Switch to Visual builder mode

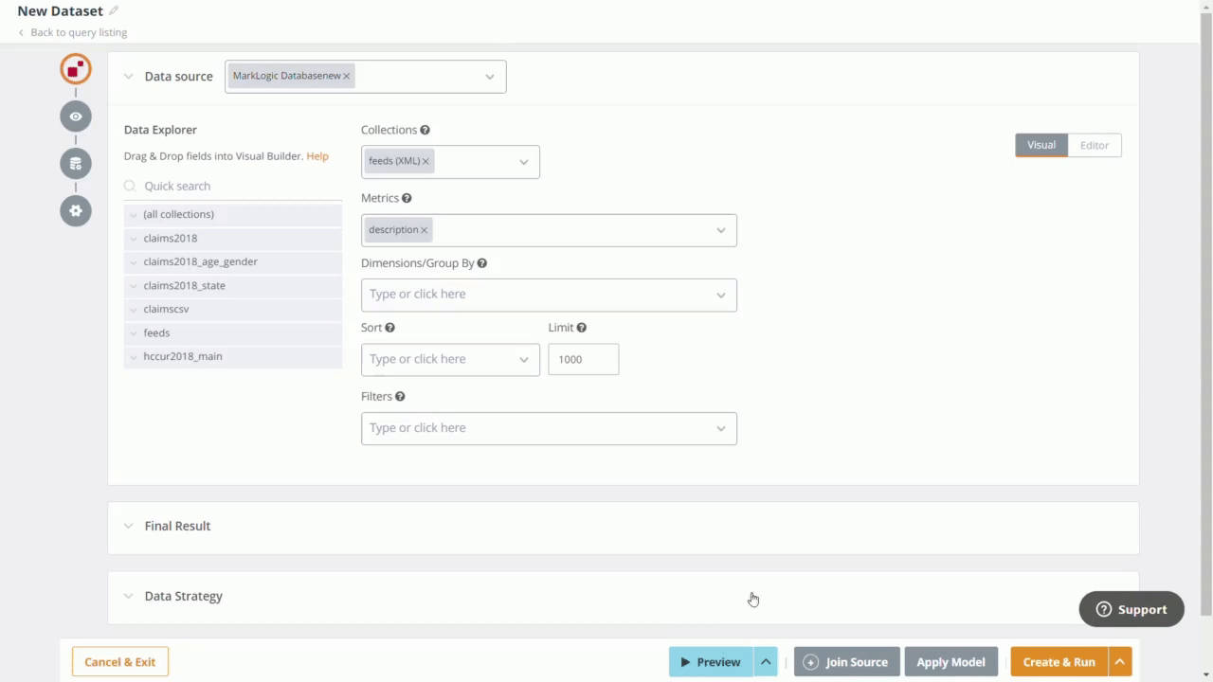pos(1041,145)
